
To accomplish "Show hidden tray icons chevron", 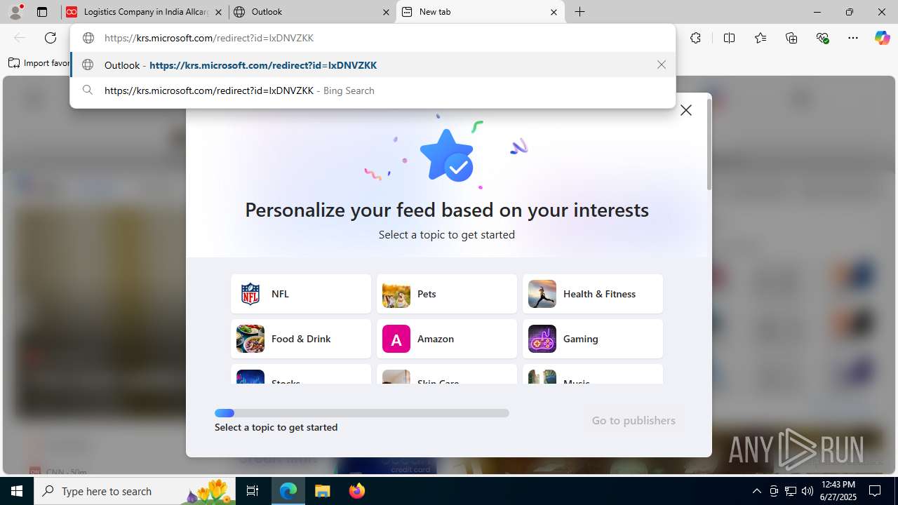I will 756,491.
